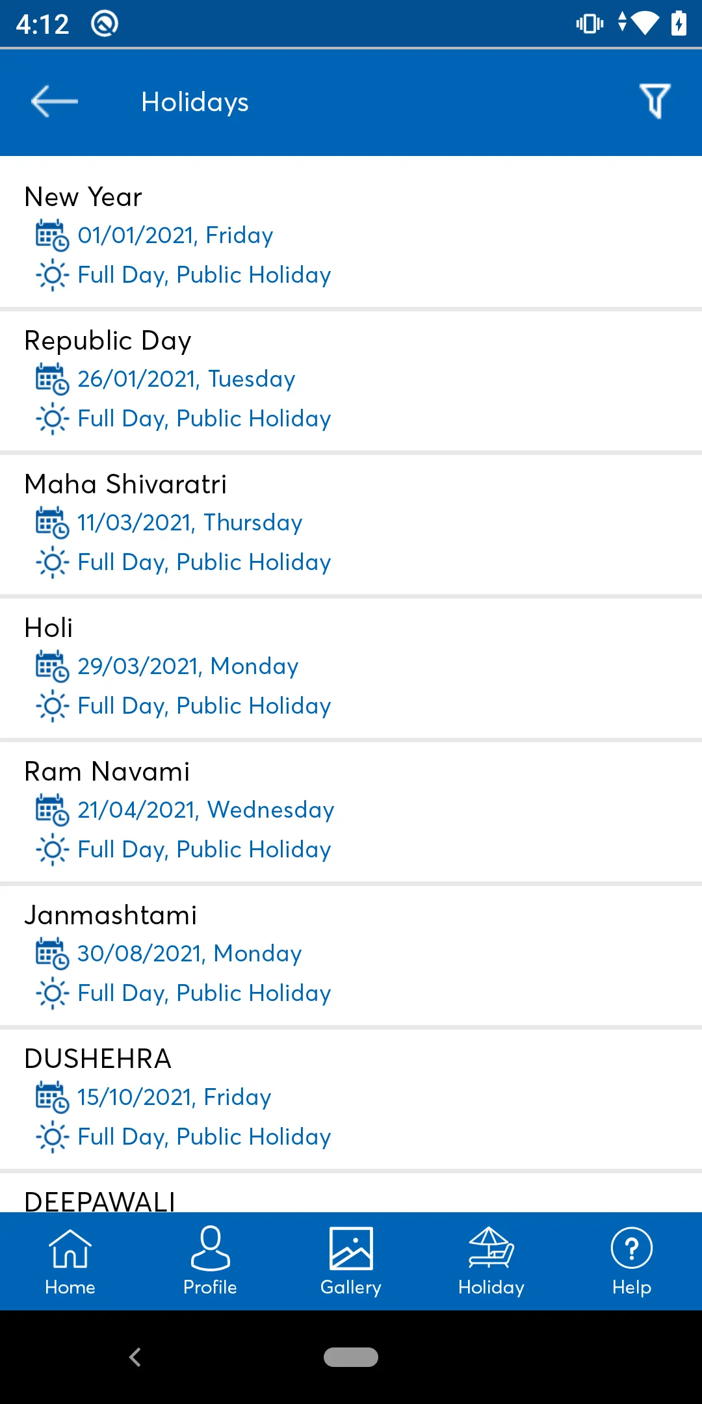The image size is (702, 1404).
Task: Select the Holiday beach umbrella icon
Action: 491,1248
